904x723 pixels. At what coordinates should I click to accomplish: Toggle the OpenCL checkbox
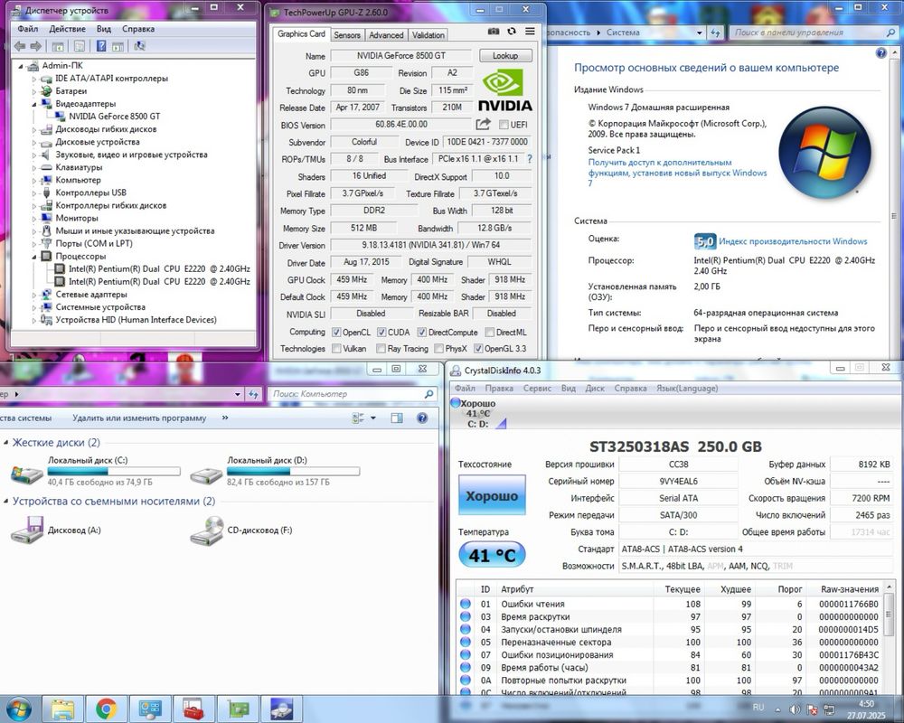[x=336, y=332]
